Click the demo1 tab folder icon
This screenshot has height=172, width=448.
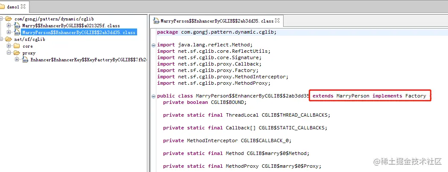click(2, 6)
